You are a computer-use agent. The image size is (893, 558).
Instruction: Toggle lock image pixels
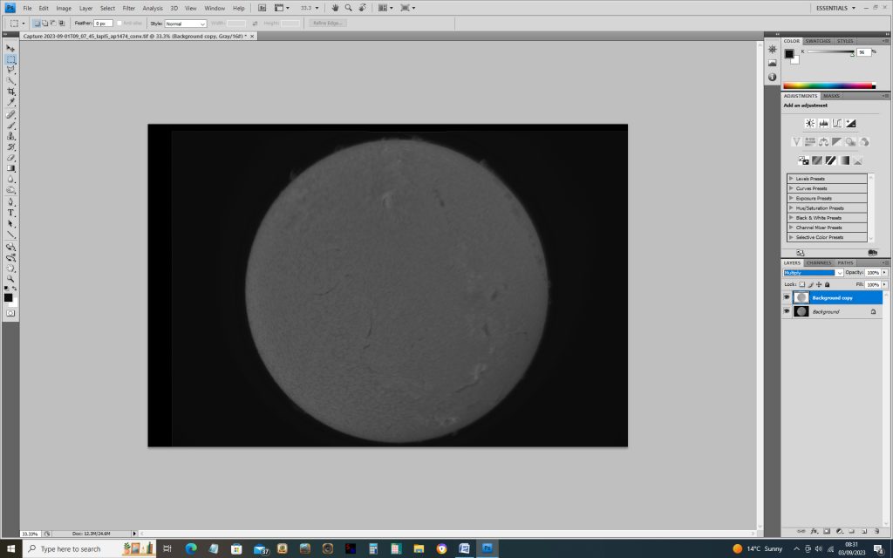click(x=810, y=285)
